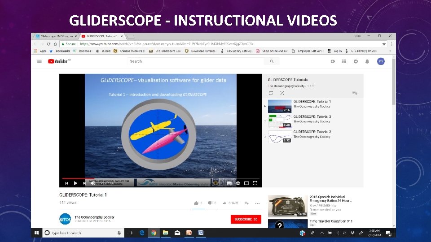Click the YouTube search magnifier button
The height and width of the screenshot is (242, 431).
pos(272,61)
